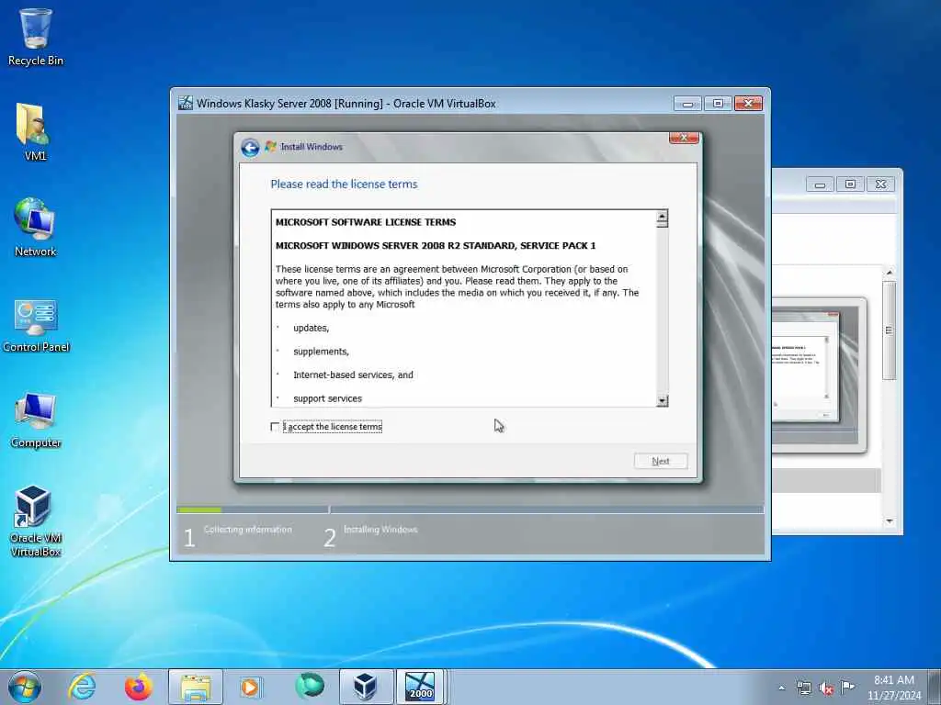The width and height of the screenshot is (941, 705).
Task: Open the Recycle Bin desktop icon
Action: pos(36,38)
